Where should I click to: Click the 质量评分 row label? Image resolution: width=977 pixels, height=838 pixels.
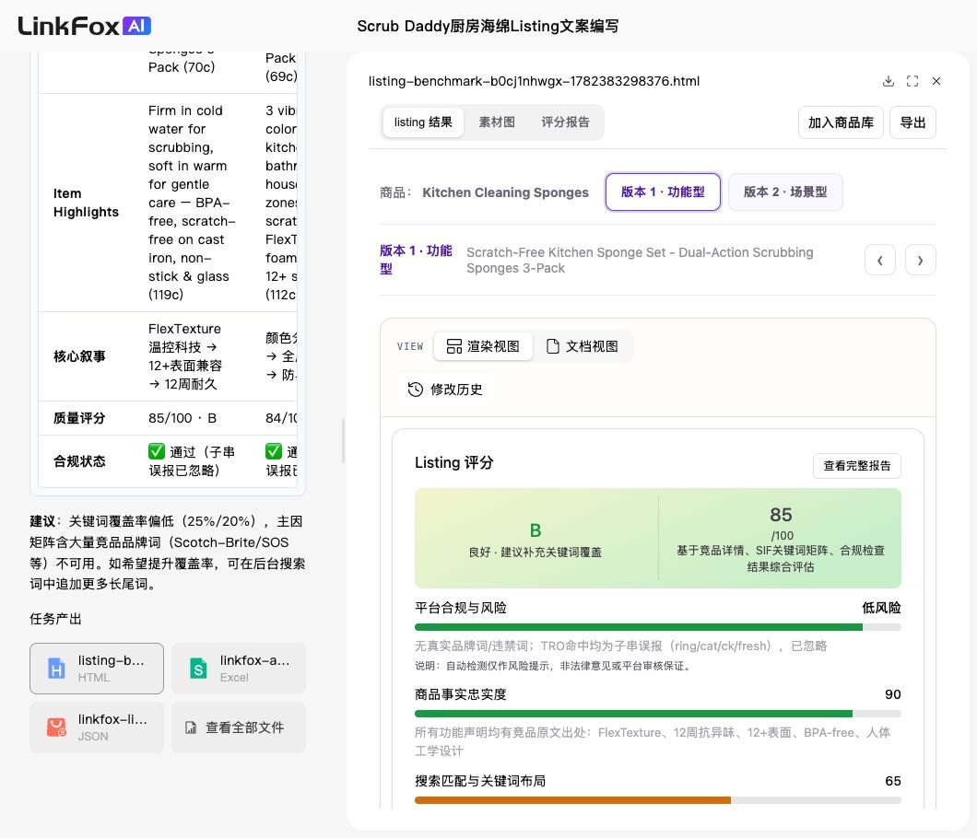tap(79, 418)
